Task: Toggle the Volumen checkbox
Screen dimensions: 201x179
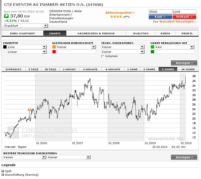Action: (103, 56)
